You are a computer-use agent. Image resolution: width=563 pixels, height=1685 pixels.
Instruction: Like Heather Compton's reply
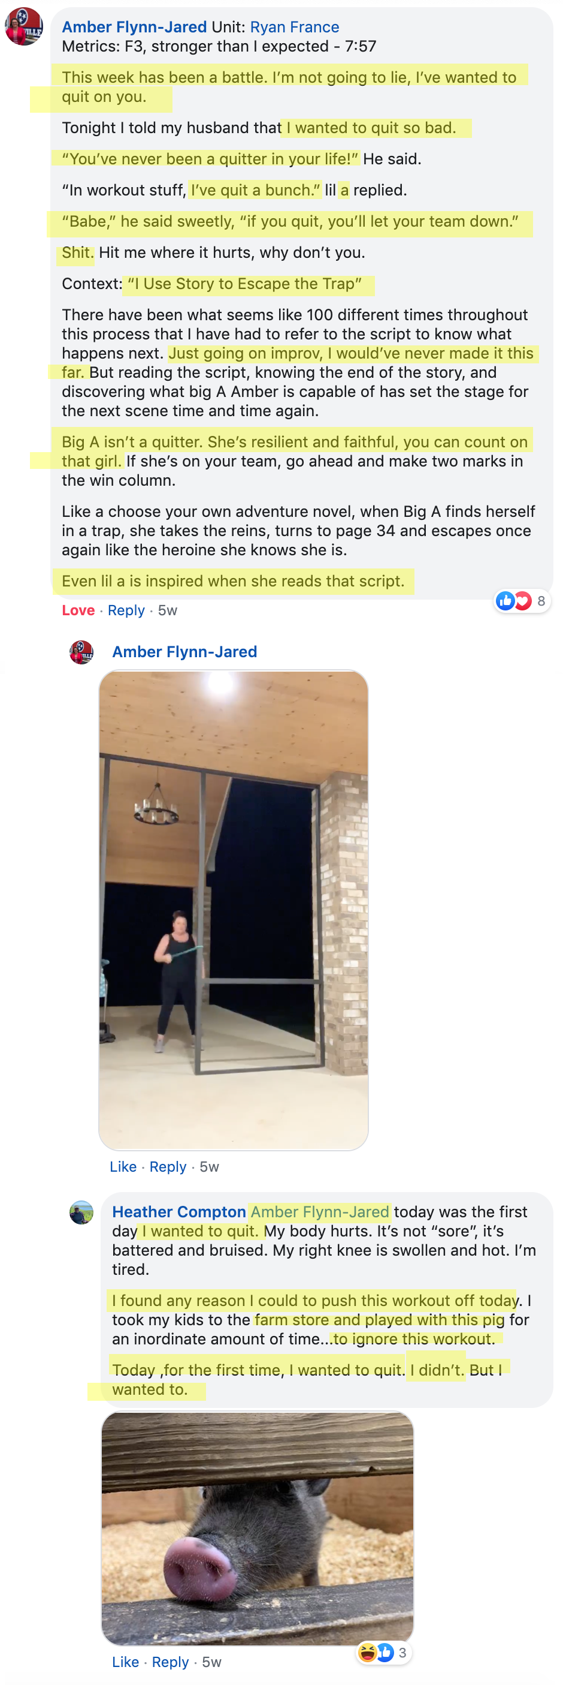[125, 1662]
